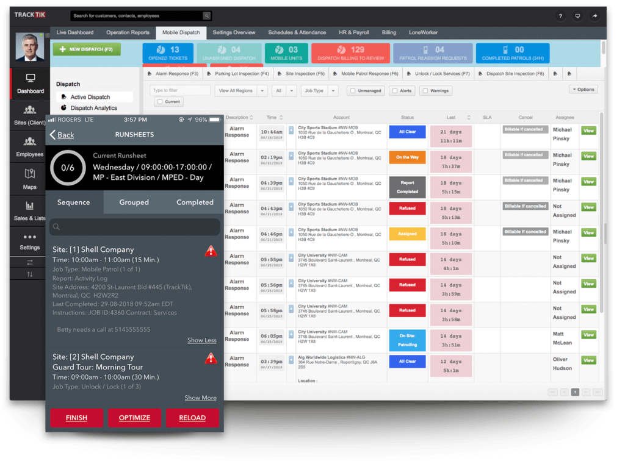625x461 pixels.
Task: Toggle the Warnings checkbox
Action: (425, 91)
